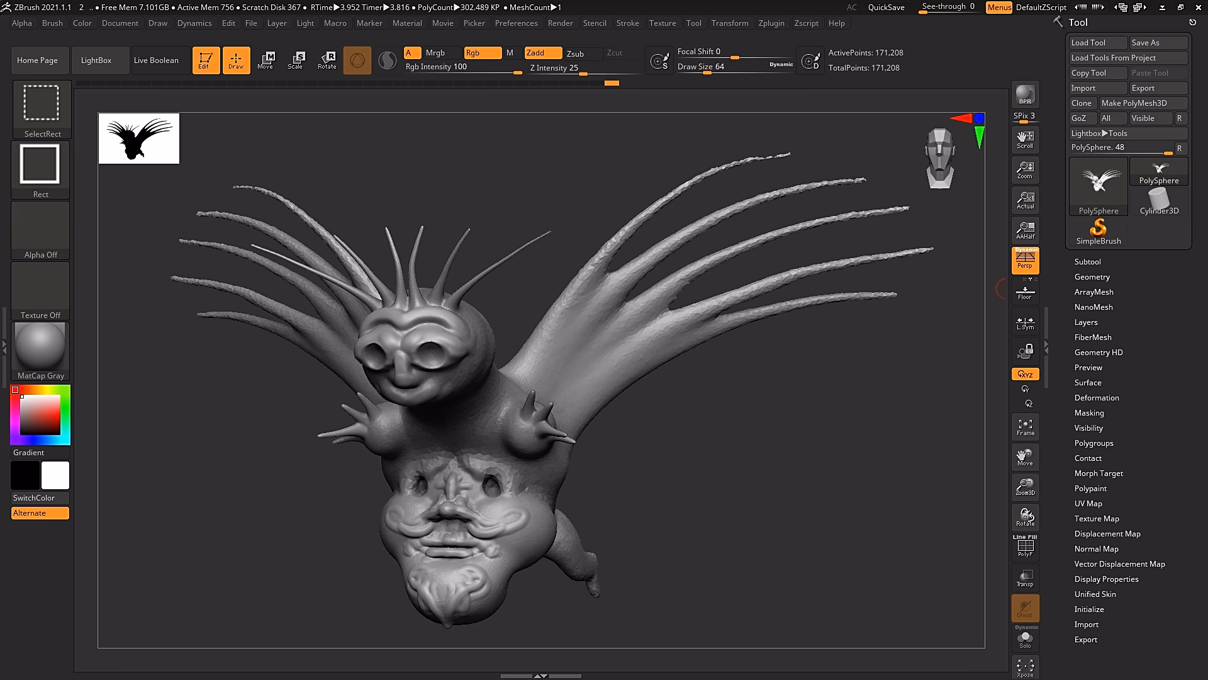
Task: Click the Actual size icon
Action: [1025, 200]
